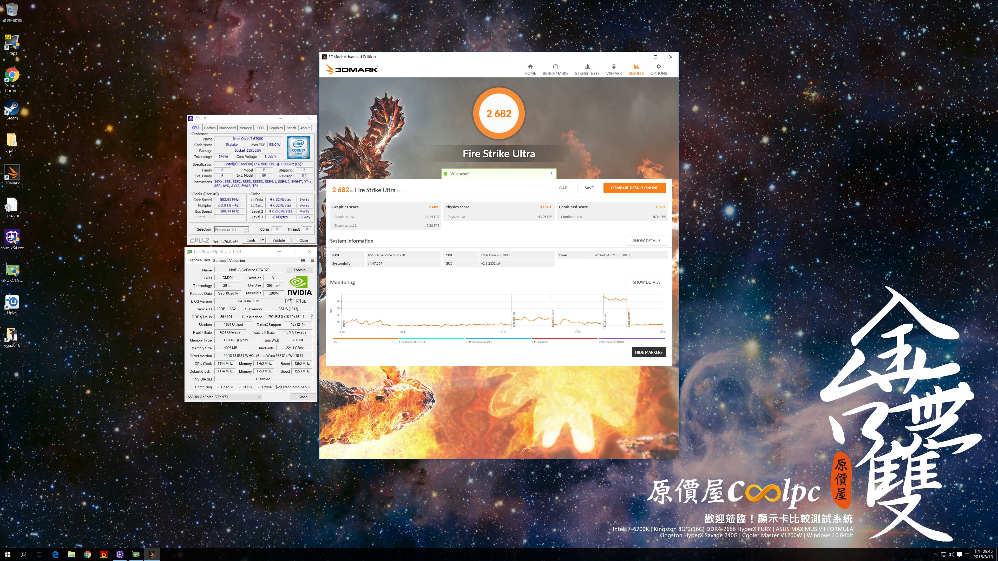
Task: Show Monitoring details
Action: [646, 282]
